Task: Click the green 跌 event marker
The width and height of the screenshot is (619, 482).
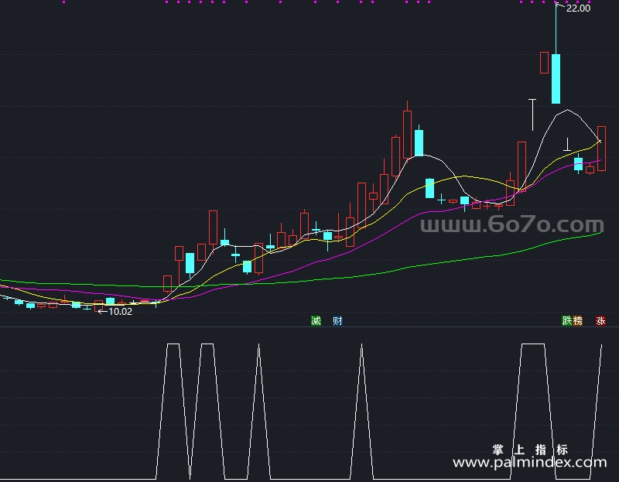Action: coord(567,320)
